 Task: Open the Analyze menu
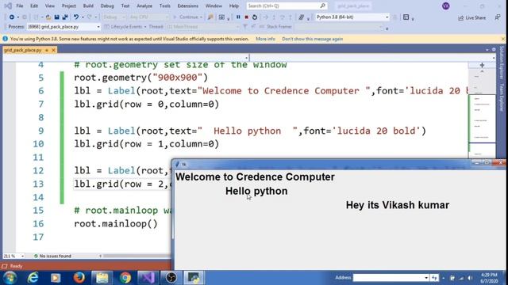click(x=144, y=6)
